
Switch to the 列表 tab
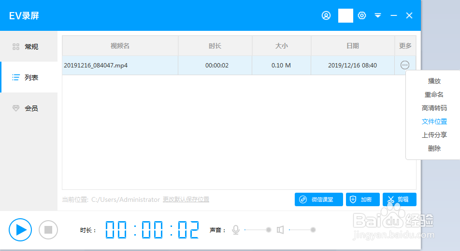pyautogui.click(x=29, y=77)
